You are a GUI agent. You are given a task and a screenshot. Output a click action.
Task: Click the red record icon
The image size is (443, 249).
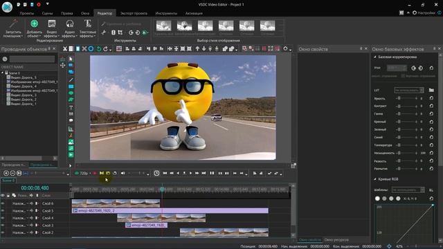pyautogui.click(x=95, y=173)
